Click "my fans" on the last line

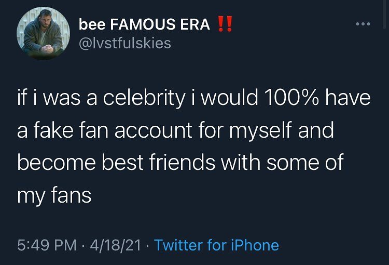54,195
